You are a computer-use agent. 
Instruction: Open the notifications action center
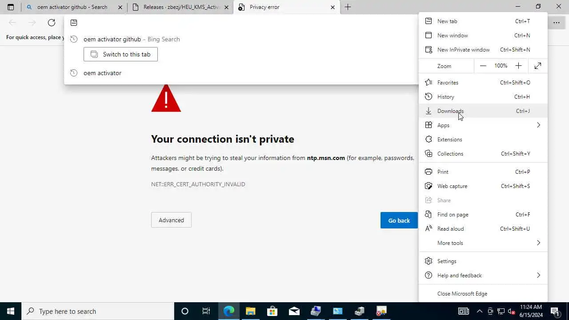[555, 311]
